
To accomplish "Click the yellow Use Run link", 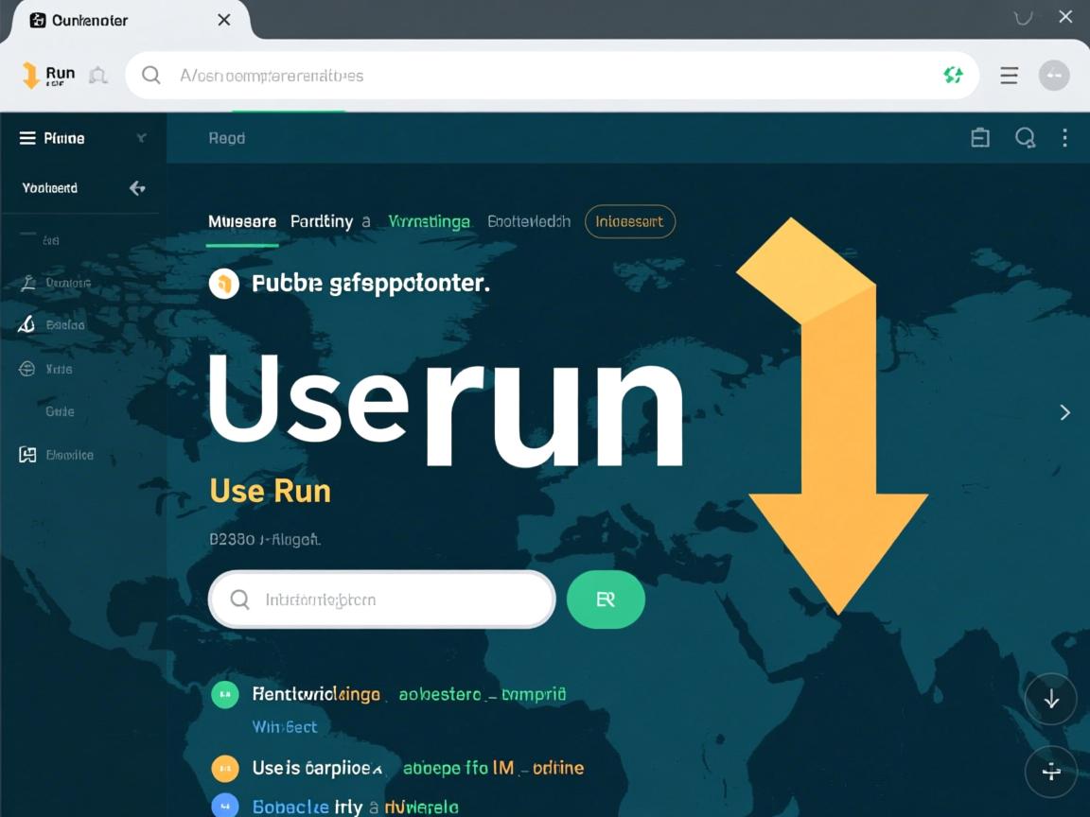I will click(x=270, y=491).
